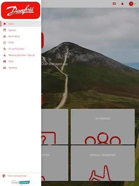Screen dimensions: 139x186
Task: Open the notifications bell
Action: [x=122, y=4]
